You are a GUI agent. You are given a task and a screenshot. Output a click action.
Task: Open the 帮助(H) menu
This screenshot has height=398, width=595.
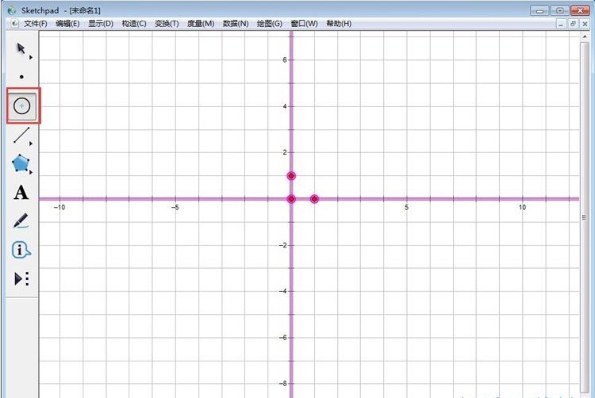339,24
